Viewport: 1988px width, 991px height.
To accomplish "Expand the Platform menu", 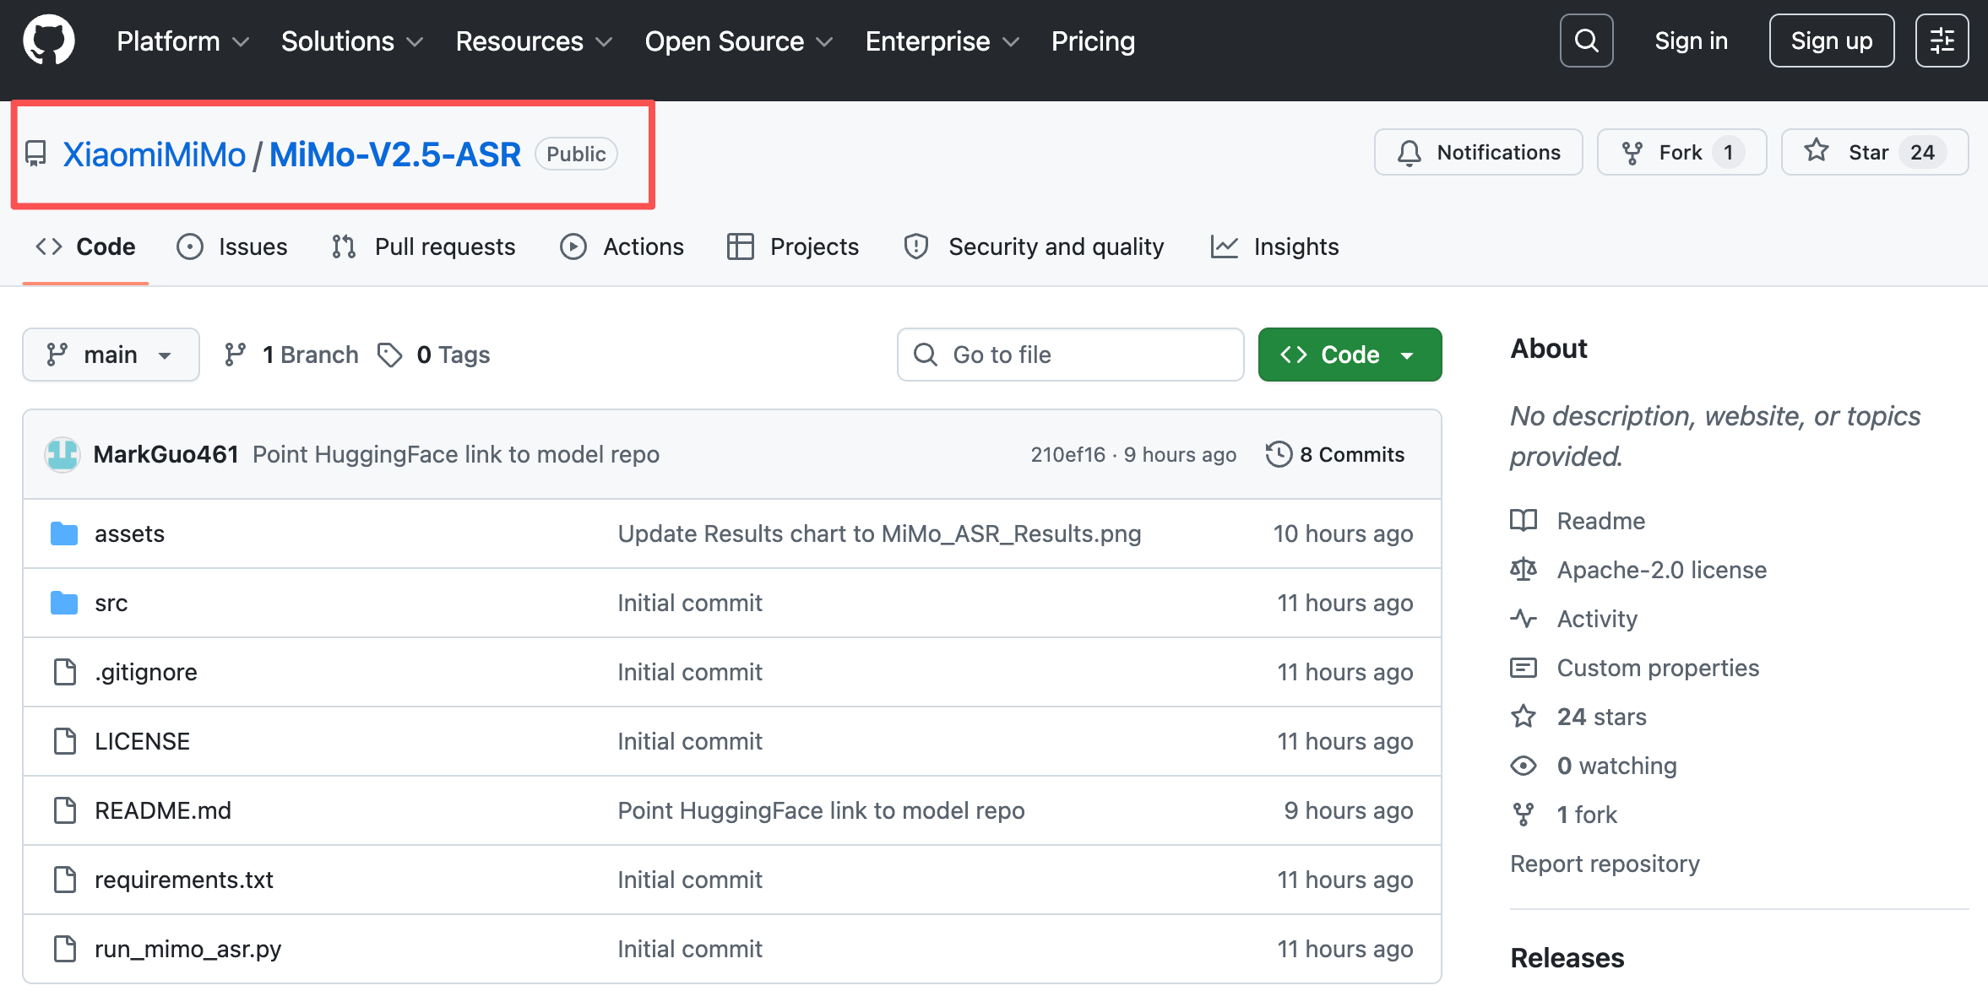I will (x=182, y=41).
